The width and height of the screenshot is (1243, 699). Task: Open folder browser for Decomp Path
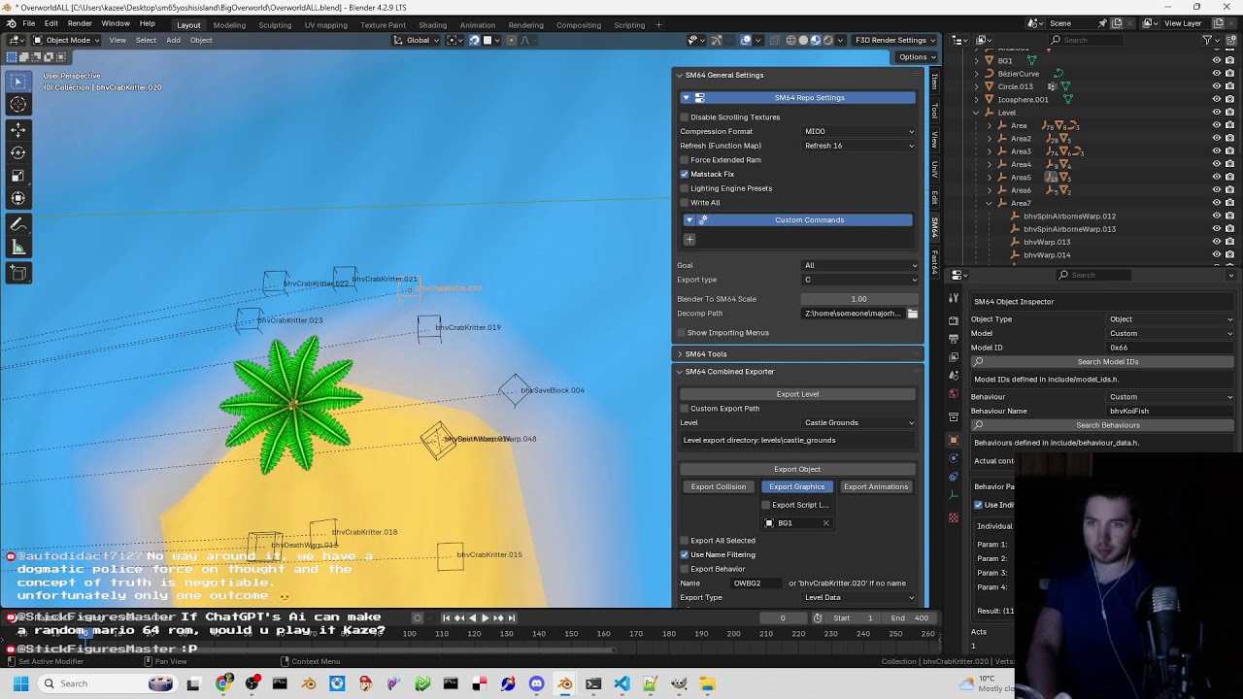tap(913, 314)
